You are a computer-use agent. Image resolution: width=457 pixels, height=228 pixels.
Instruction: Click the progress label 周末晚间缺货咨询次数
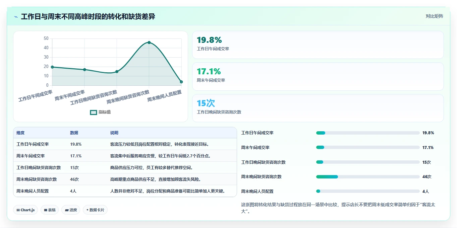coord(262,177)
